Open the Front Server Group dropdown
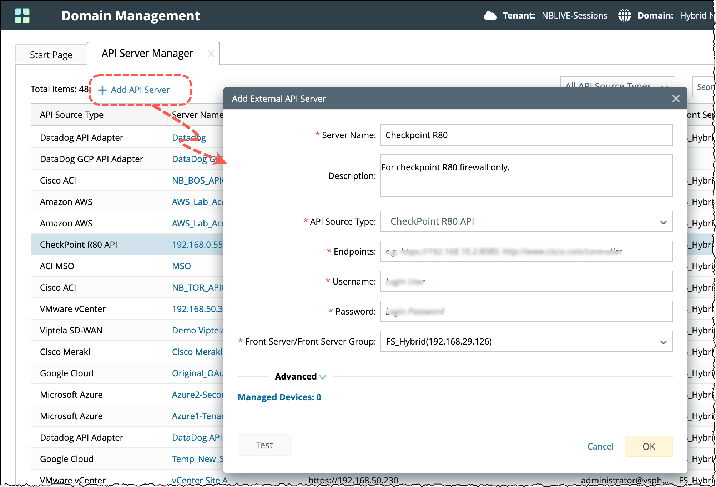 [x=526, y=342]
